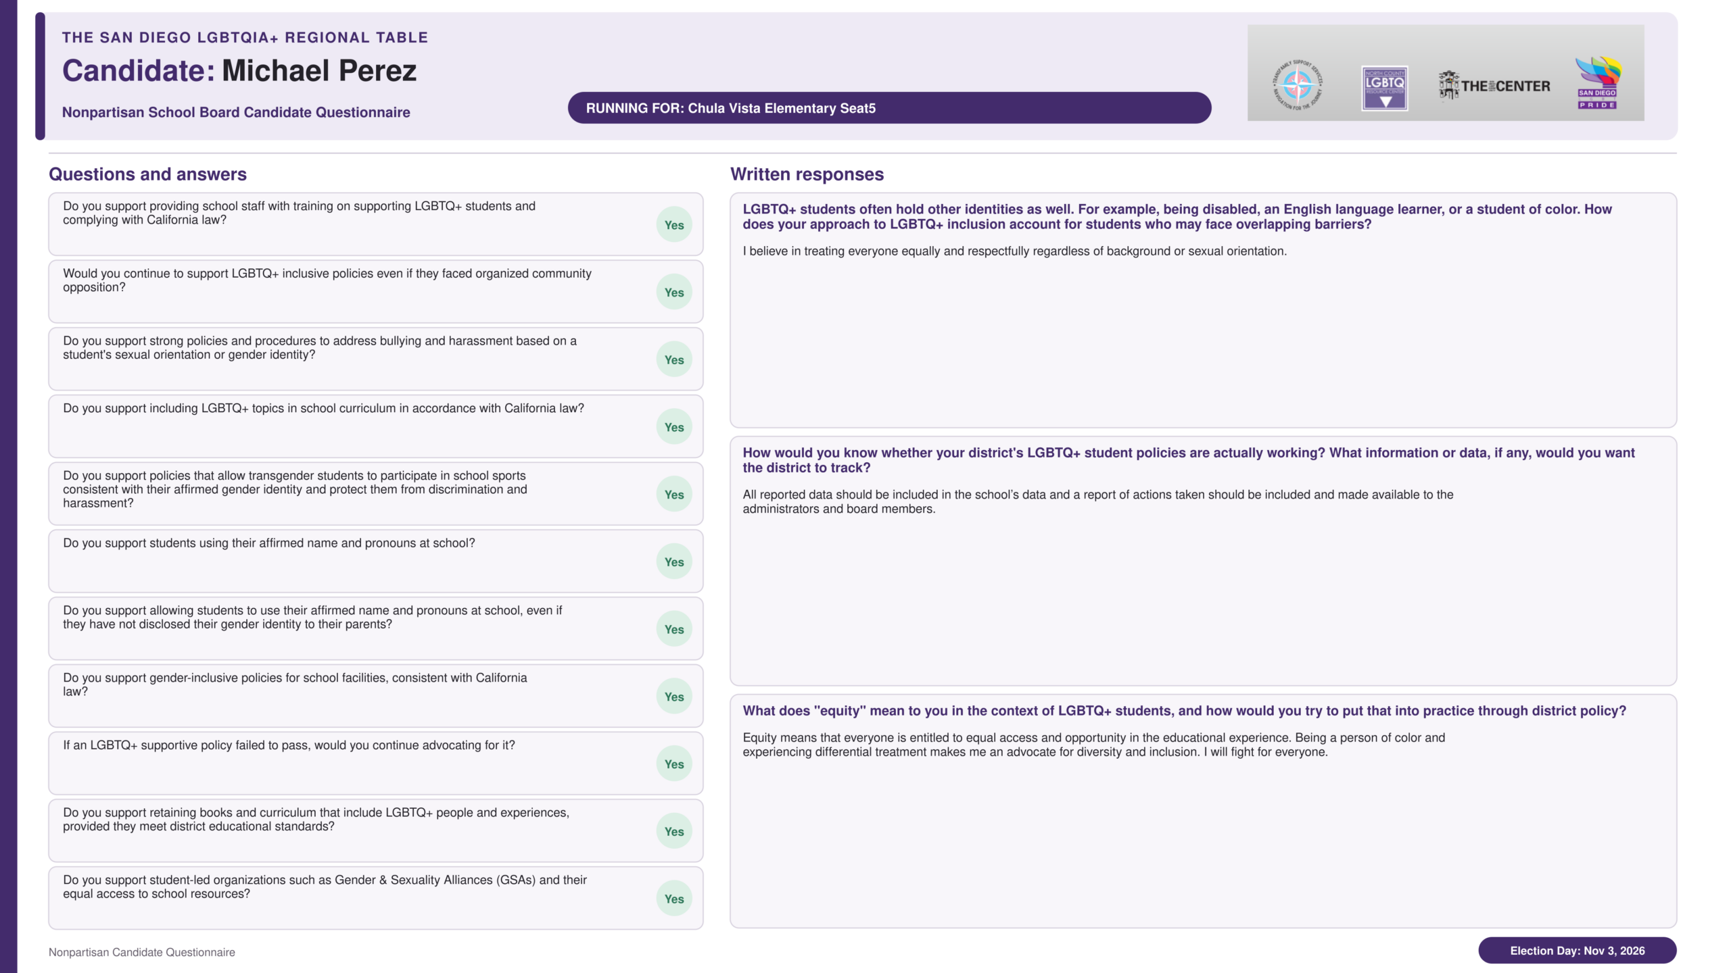This screenshot has width=1731, height=973.
Task: Click Yes badge for not disclosed to parents question
Action: (x=674, y=629)
